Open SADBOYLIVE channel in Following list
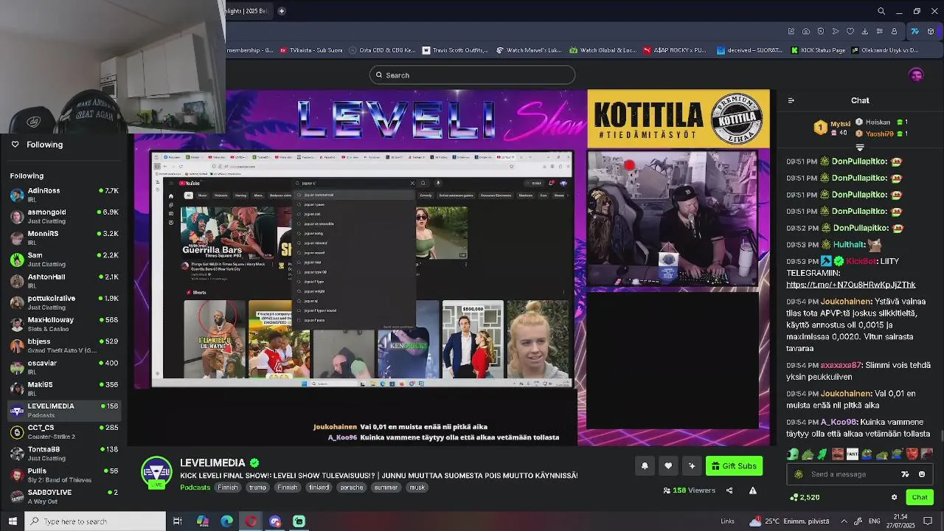Image resolution: width=944 pixels, height=531 pixels. click(65, 496)
